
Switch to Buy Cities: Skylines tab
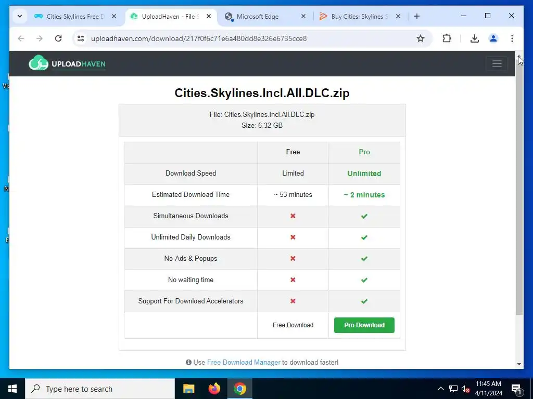tap(360, 16)
